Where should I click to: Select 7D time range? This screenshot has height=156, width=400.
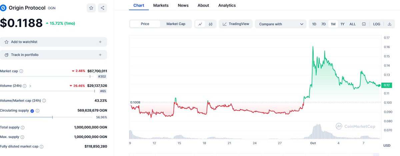323,24
